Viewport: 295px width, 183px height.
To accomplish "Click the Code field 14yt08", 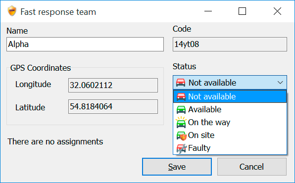I will pos(230,44).
